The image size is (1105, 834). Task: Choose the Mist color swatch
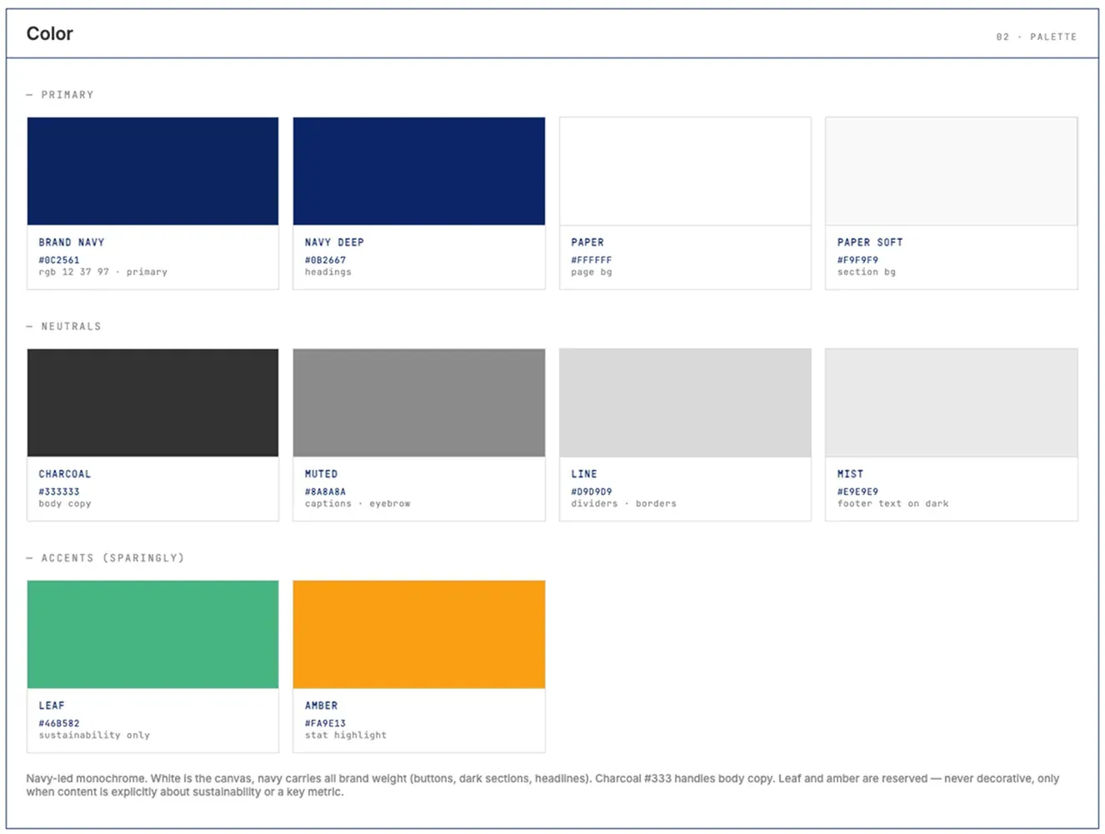[x=951, y=402]
